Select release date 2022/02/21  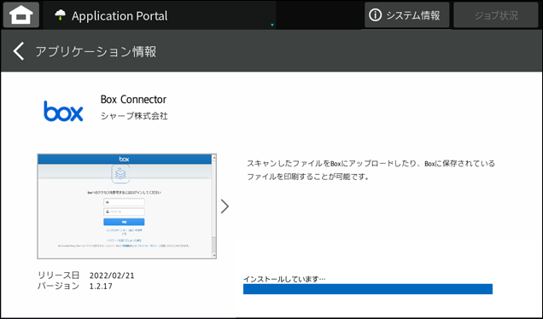(112, 275)
